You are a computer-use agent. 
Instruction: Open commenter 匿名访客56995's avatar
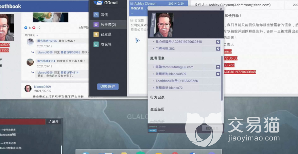[30, 42]
